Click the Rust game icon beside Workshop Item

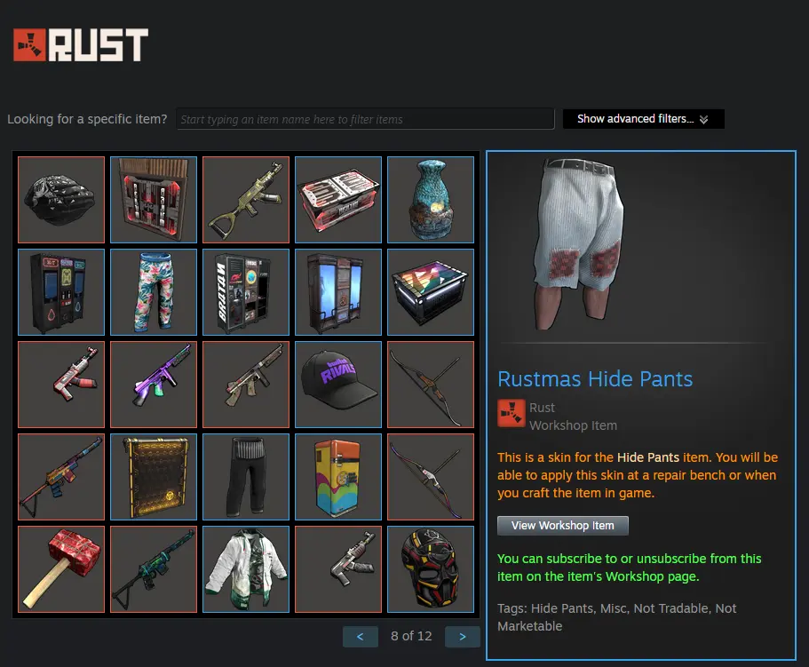512,413
